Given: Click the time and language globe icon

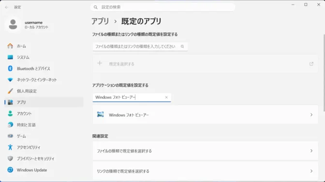Looking at the screenshot, I should [x=10, y=125].
